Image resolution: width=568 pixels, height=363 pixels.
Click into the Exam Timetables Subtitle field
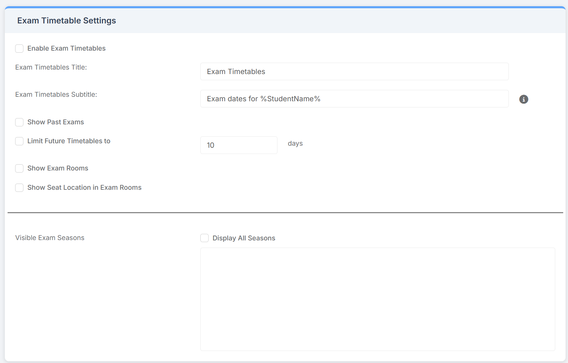[354, 99]
